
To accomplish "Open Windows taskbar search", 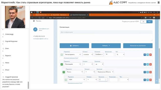I will 34,12.
